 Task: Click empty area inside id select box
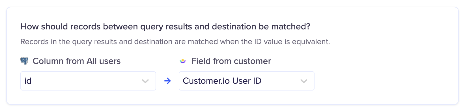pyautogui.click(x=85, y=81)
